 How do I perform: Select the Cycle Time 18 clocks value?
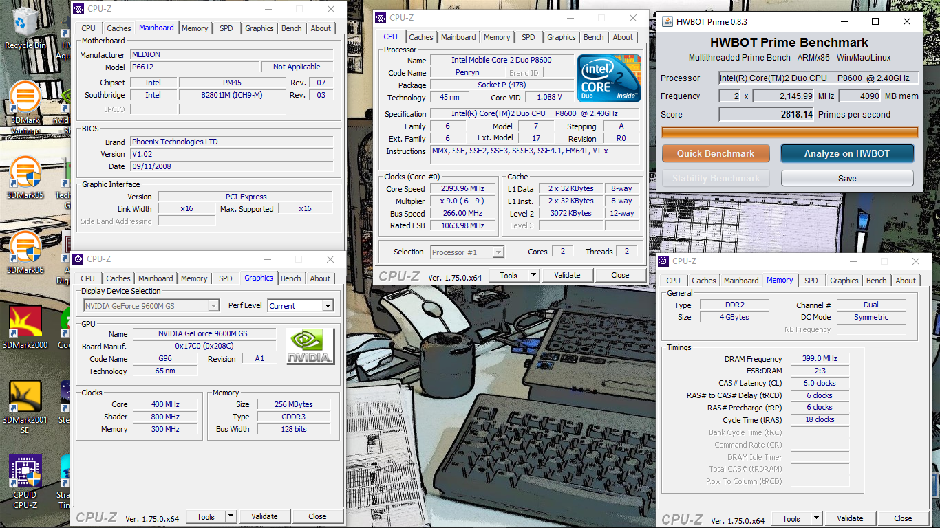click(820, 420)
